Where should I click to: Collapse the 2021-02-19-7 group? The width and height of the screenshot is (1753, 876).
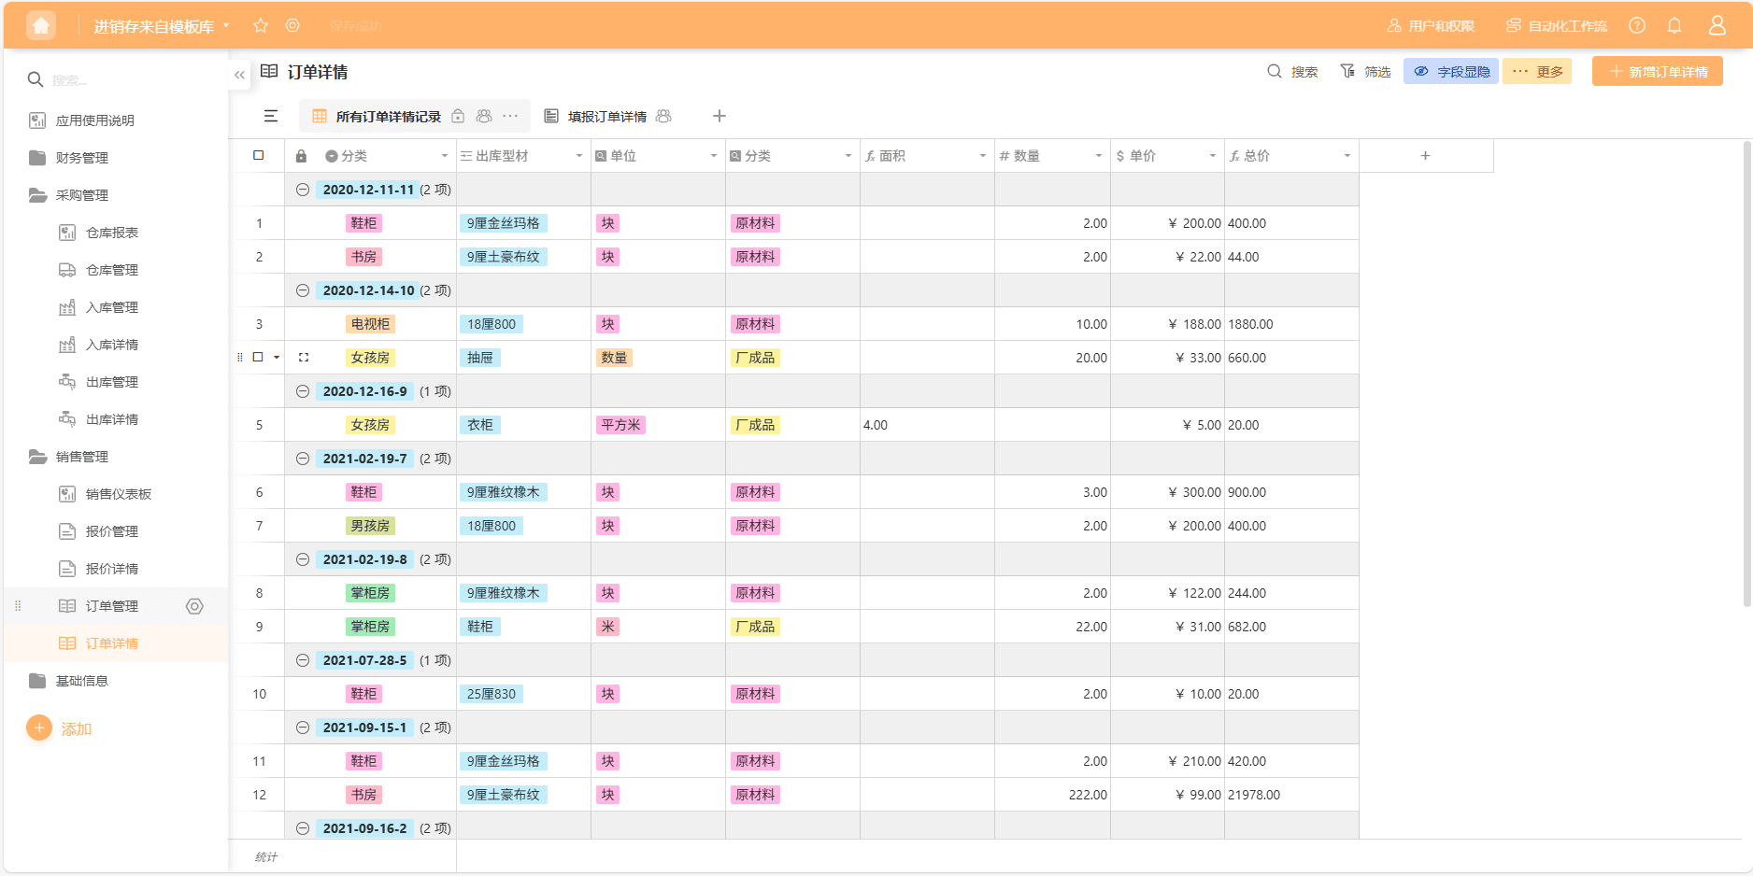[303, 459]
